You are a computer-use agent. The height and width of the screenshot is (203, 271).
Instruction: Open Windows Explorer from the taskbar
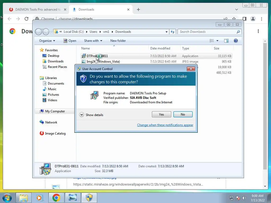pos(24,198)
